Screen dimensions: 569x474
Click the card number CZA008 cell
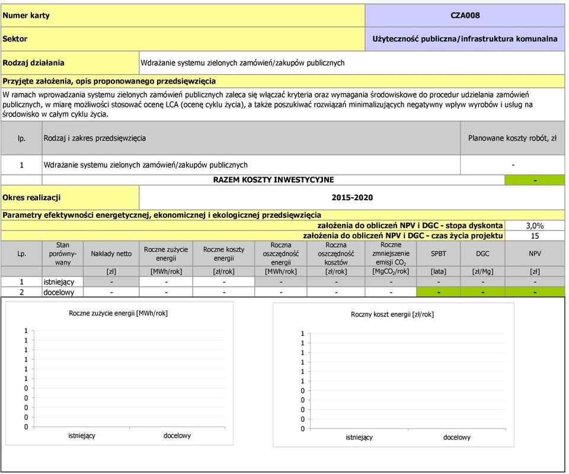[x=465, y=15]
